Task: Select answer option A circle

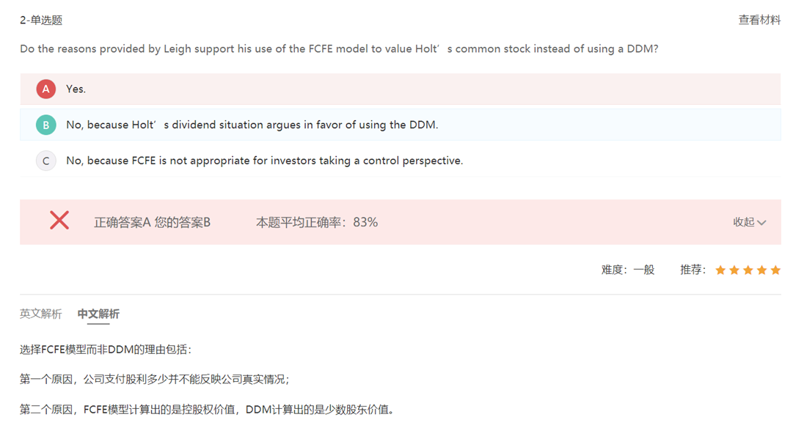Action: (x=45, y=89)
